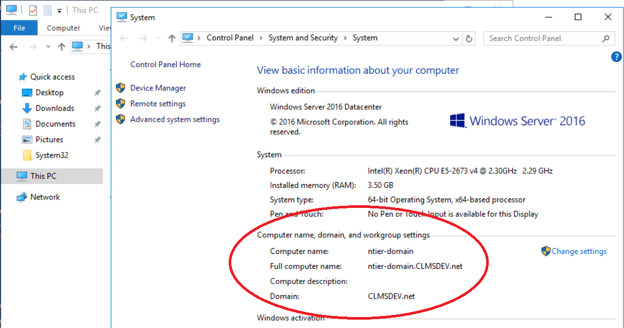The image size is (624, 328).
Task: Click the blue Help question mark icon
Action: [x=616, y=57]
